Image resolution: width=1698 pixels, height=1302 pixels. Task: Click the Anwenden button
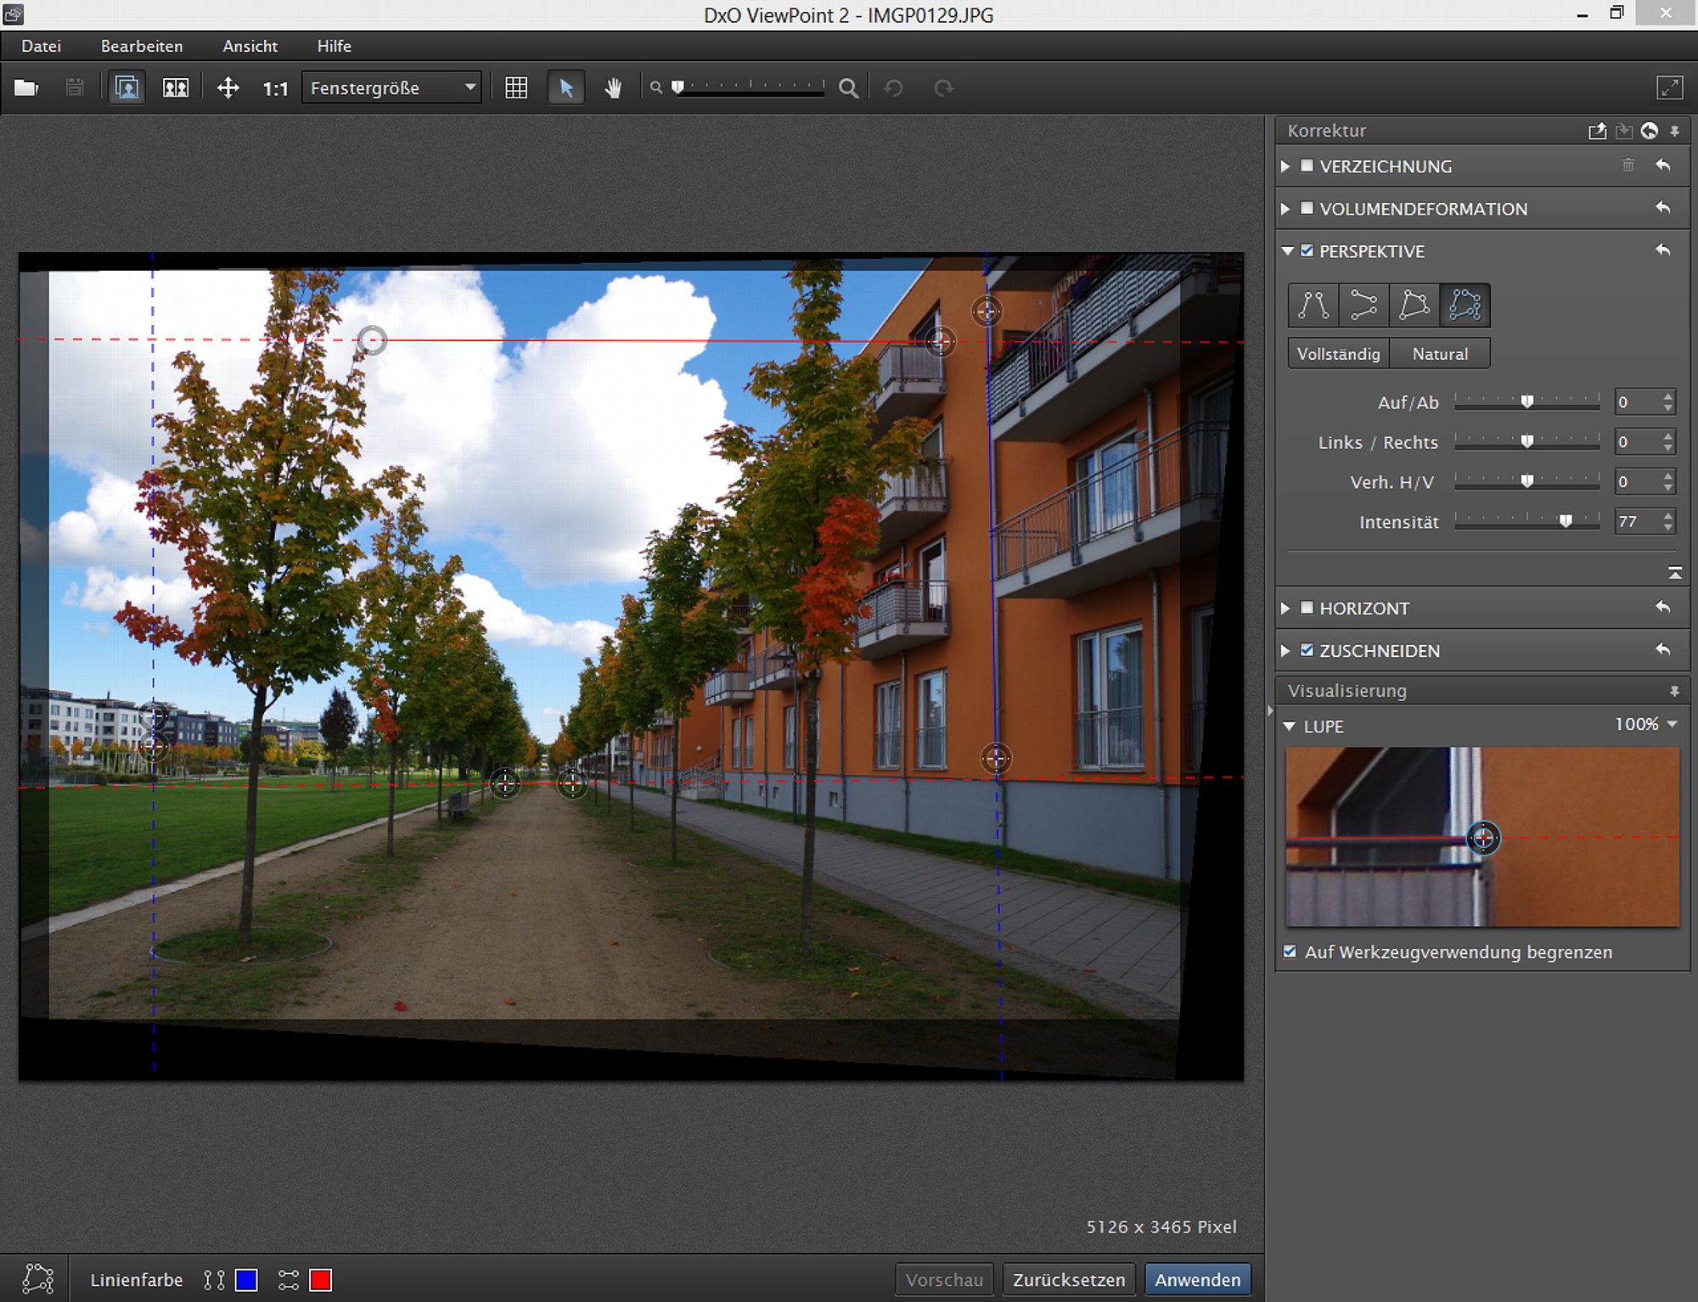click(1197, 1279)
